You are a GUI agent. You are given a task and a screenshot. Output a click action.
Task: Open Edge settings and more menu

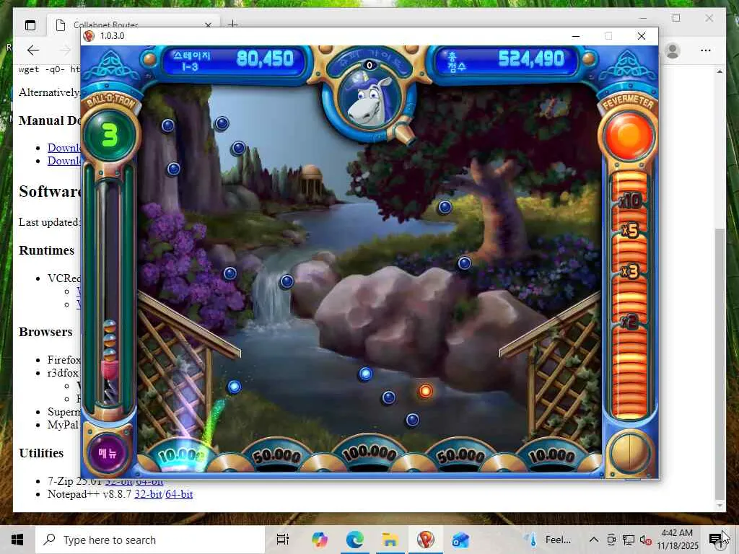click(x=706, y=50)
